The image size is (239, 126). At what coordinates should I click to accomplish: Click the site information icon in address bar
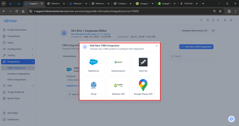tap(31, 11)
